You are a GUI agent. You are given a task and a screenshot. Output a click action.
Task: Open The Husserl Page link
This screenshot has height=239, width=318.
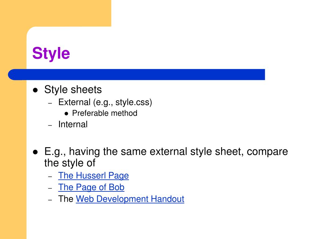(x=93, y=176)
